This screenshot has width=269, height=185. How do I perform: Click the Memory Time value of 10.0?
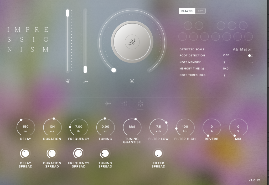click(x=225, y=68)
